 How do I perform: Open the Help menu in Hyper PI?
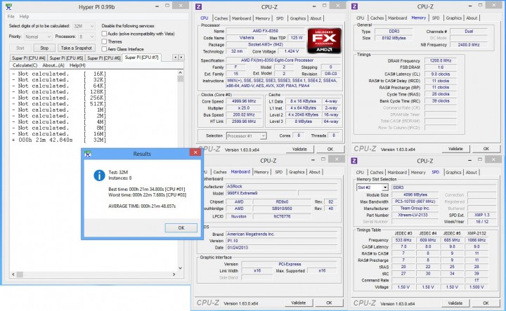pos(24,16)
